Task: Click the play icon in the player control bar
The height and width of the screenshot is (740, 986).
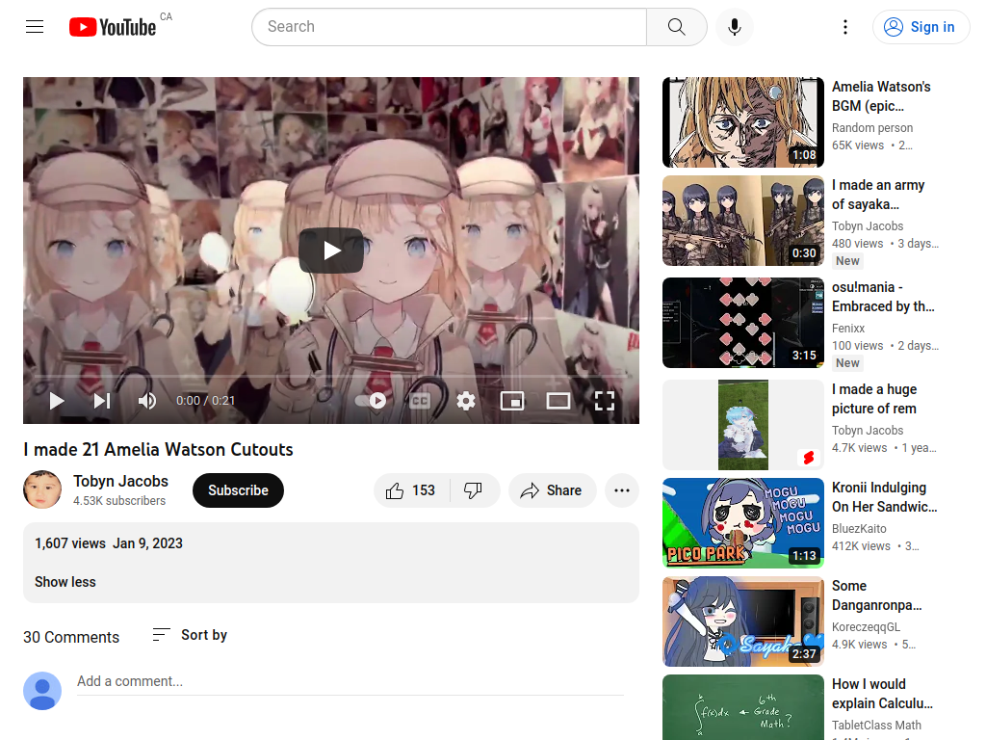Action: (x=57, y=401)
